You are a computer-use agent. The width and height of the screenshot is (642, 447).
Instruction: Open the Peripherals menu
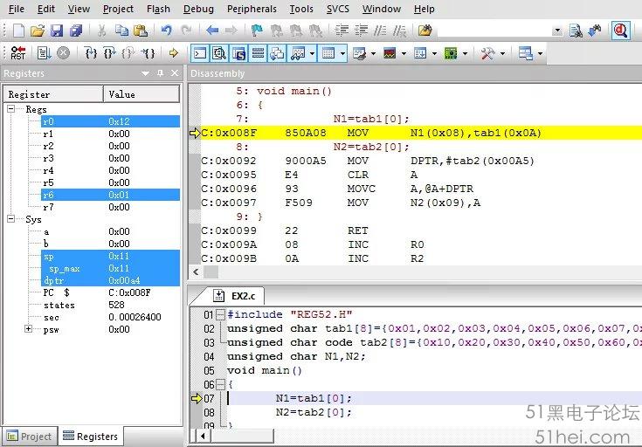252,9
